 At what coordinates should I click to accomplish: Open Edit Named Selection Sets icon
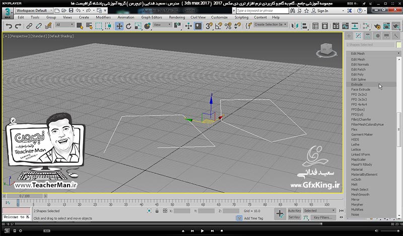(x=248, y=26)
